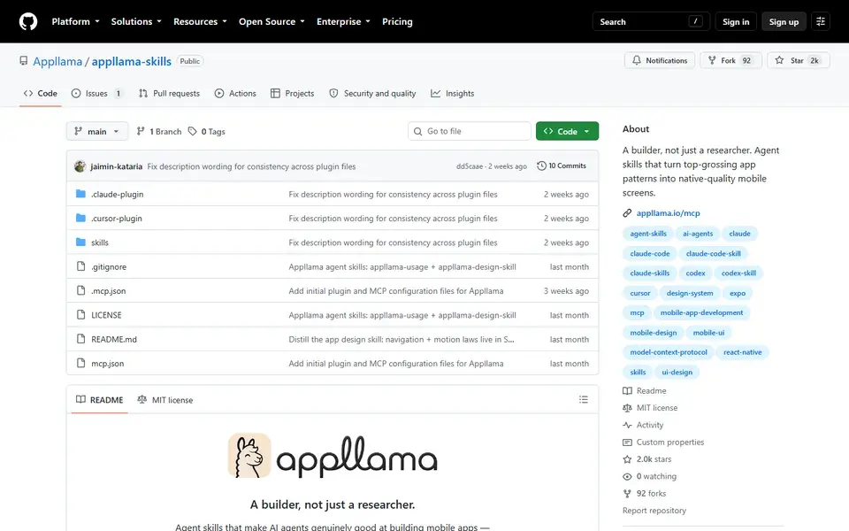This screenshot has width=849, height=531.
Task: Open the Enterprise menu
Action: (x=343, y=21)
